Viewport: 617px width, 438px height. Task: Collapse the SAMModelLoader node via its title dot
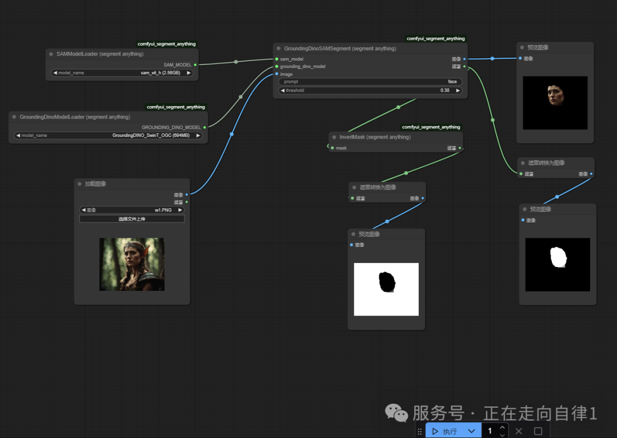51,54
